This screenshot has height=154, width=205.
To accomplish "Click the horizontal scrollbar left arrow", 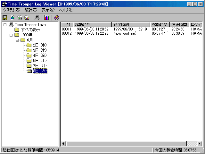I will (x=63, y=144).
